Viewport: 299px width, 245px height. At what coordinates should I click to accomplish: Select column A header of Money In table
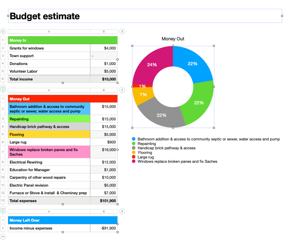coord(49,31)
